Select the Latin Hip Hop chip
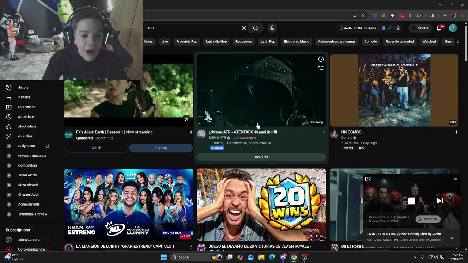468x263 pixels. pos(216,42)
